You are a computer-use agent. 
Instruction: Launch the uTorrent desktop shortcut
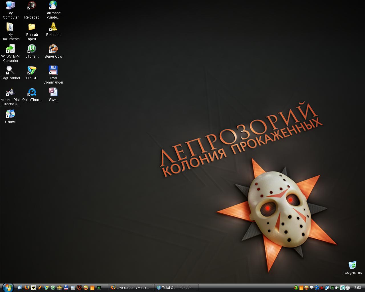[x=32, y=49]
